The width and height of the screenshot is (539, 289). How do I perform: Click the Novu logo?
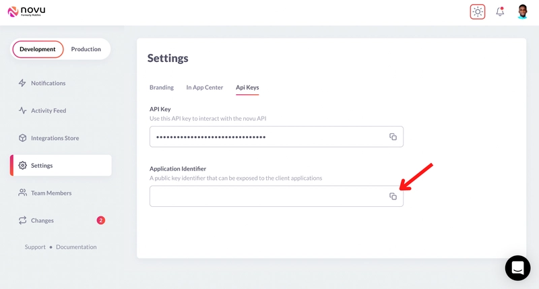tap(26, 11)
